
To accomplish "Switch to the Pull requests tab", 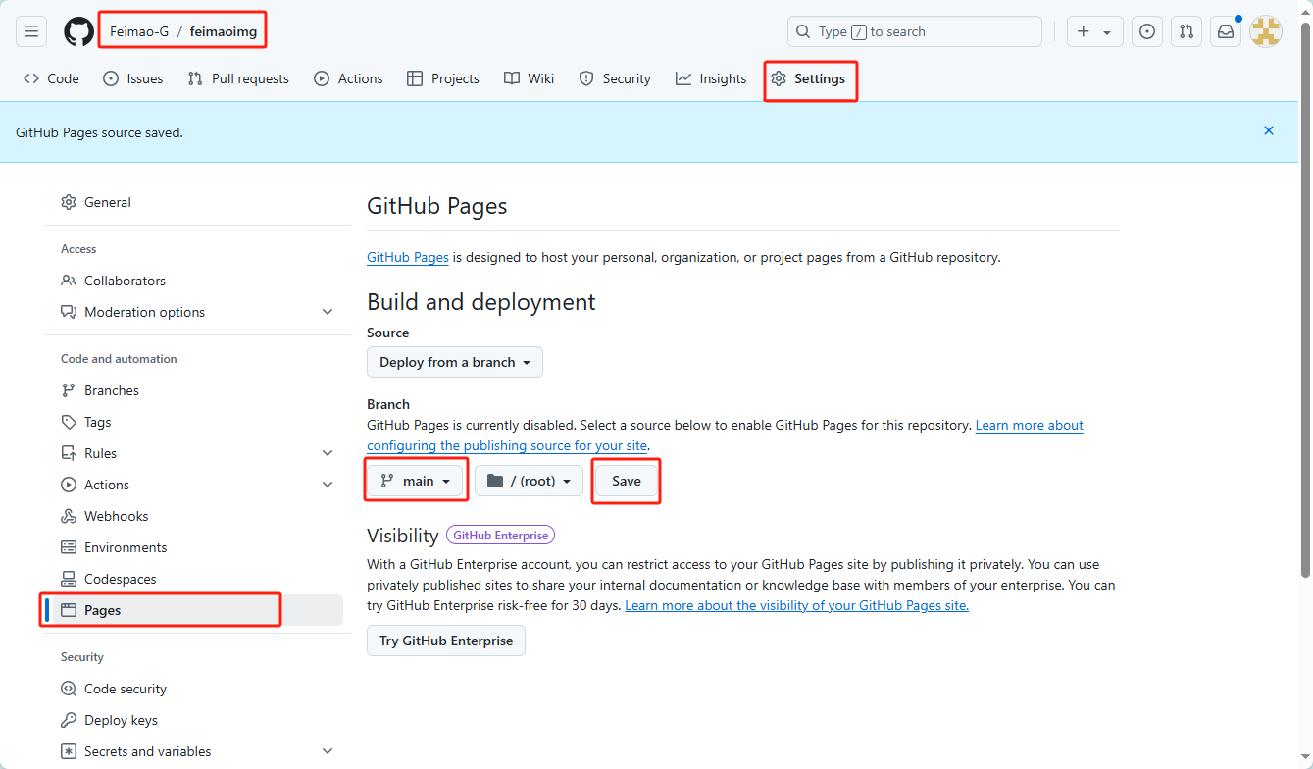I will point(238,78).
